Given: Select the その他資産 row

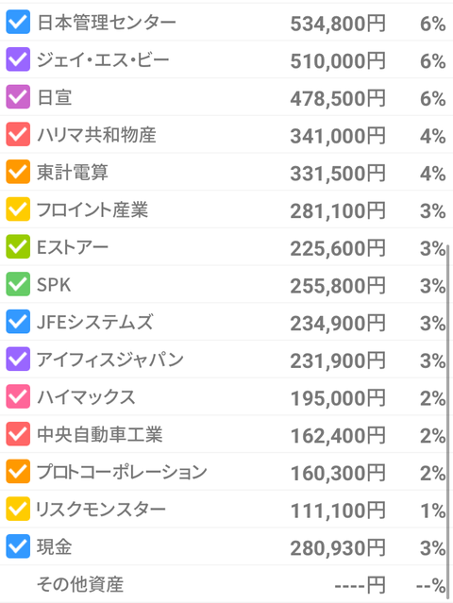Looking at the screenshot, I should pyautogui.click(x=226, y=584).
